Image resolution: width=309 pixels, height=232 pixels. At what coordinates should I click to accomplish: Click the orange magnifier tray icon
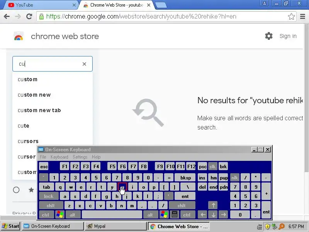coord(282,226)
